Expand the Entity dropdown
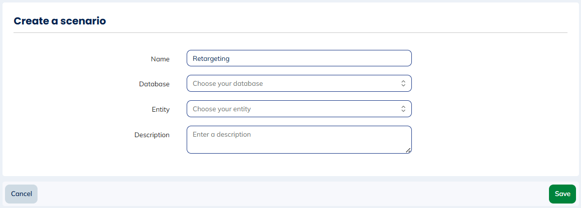The height and width of the screenshot is (208, 581). (299, 109)
